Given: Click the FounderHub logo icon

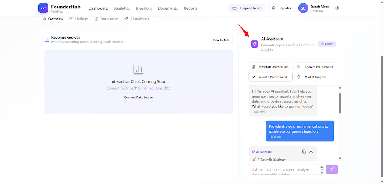Looking at the screenshot, I should [43, 8].
